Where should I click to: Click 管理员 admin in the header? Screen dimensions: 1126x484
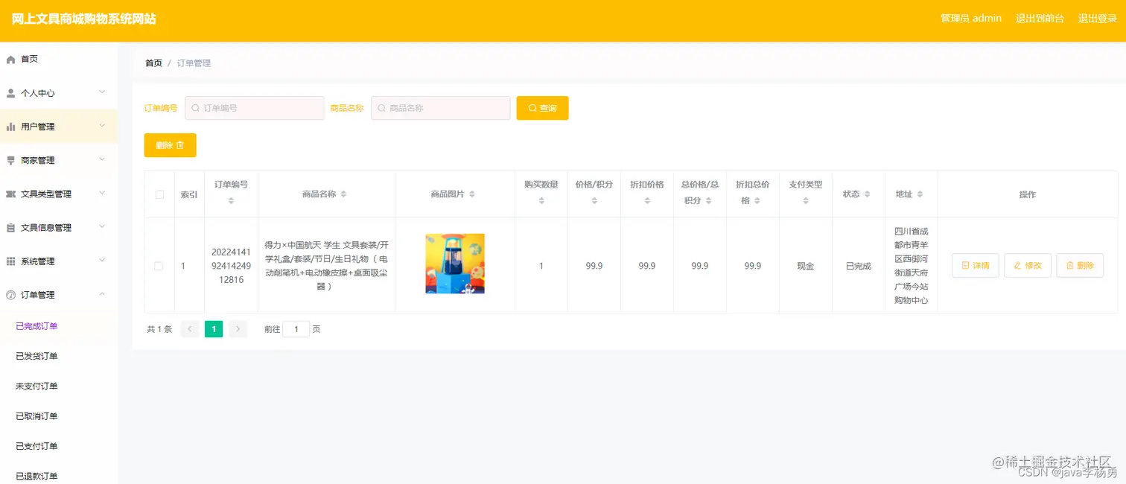point(971,19)
